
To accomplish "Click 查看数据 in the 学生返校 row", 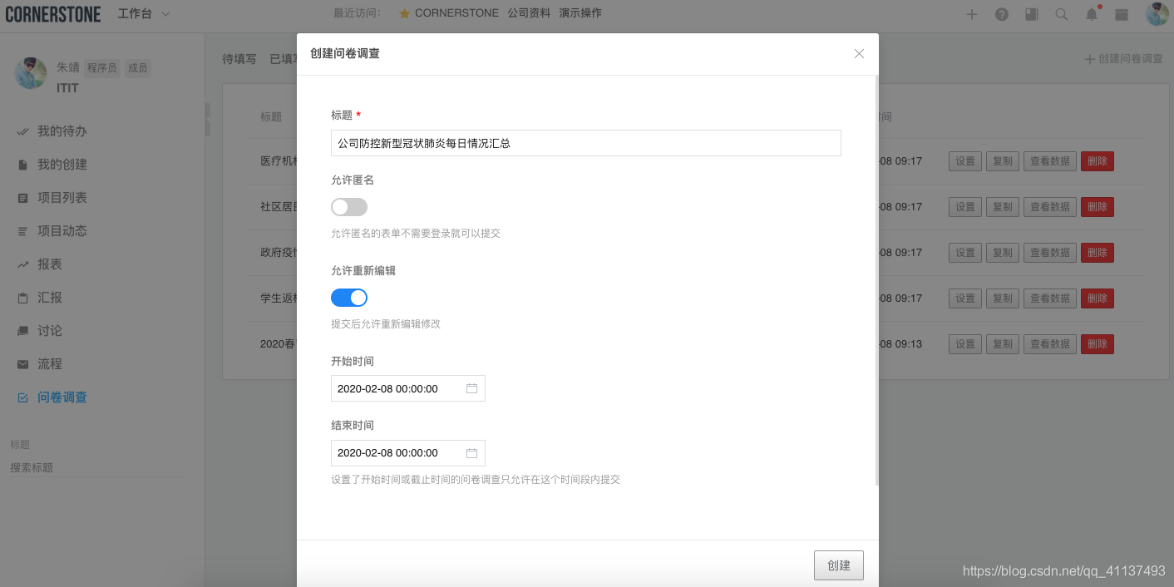I will 1050,298.
